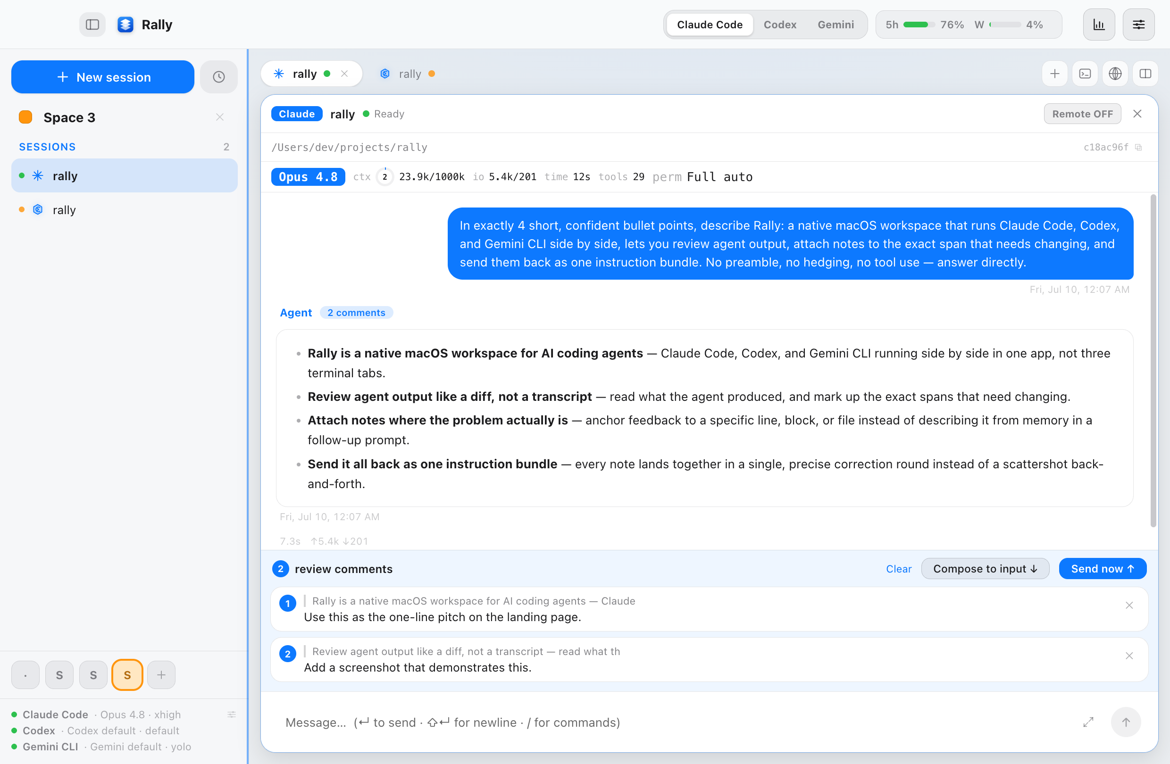1170x764 pixels.
Task: Toggle the sidebar panel icon
Action: [x=92, y=25]
